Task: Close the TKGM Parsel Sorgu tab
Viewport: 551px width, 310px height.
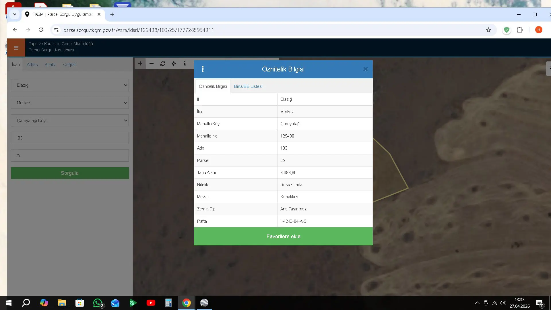Action: click(x=99, y=14)
